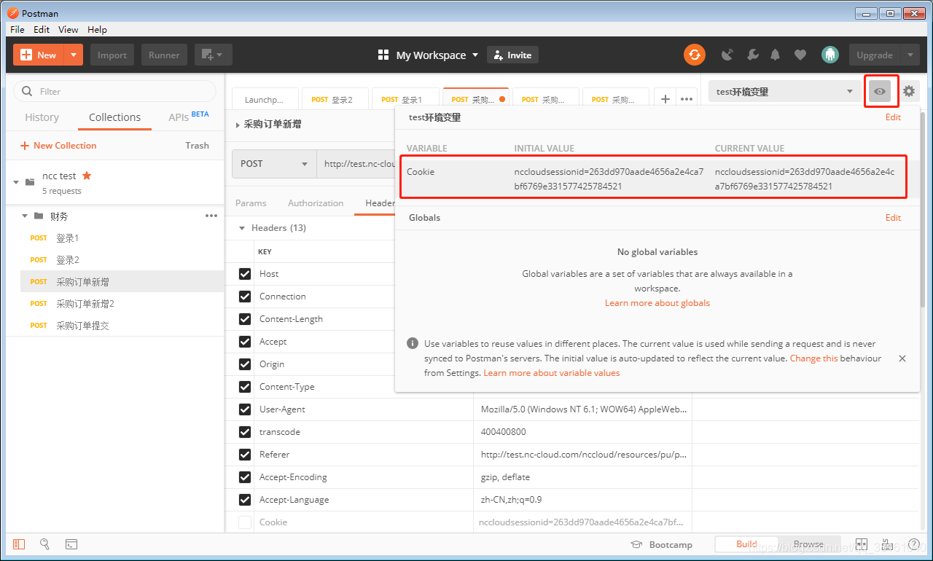The height and width of the screenshot is (561, 933).
Task: Switch to the History sidebar tab
Action: coord(42,117)
